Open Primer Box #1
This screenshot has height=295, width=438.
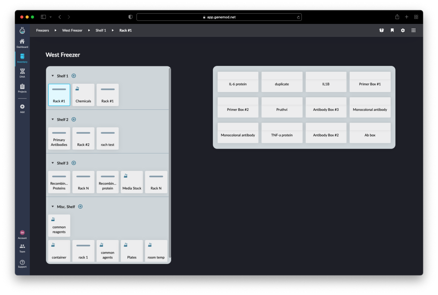370,82
